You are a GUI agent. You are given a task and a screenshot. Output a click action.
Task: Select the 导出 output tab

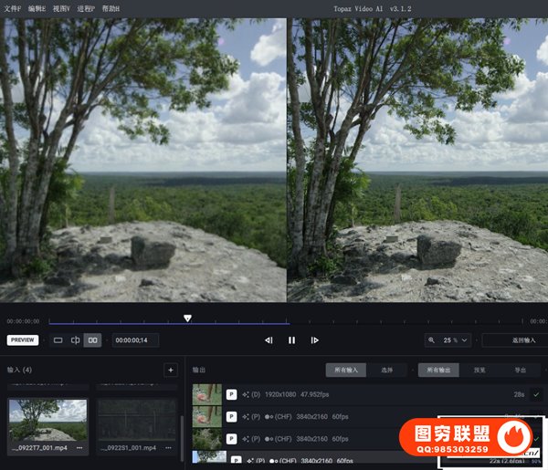point(520,371)
